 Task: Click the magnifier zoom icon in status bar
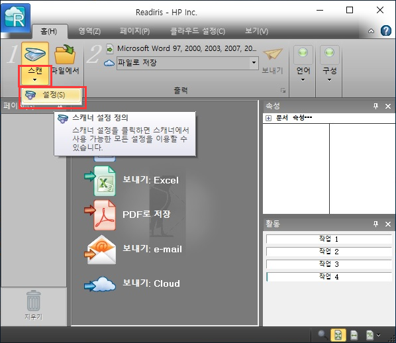(x=322, y=335)
